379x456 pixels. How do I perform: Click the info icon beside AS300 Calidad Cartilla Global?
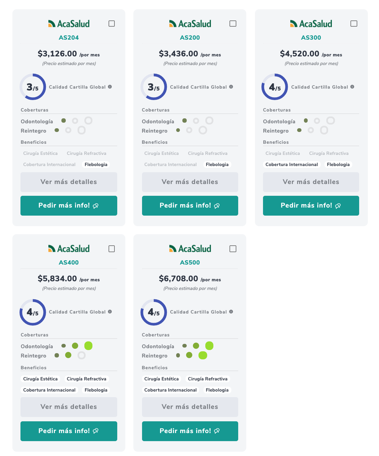point(352,87)
